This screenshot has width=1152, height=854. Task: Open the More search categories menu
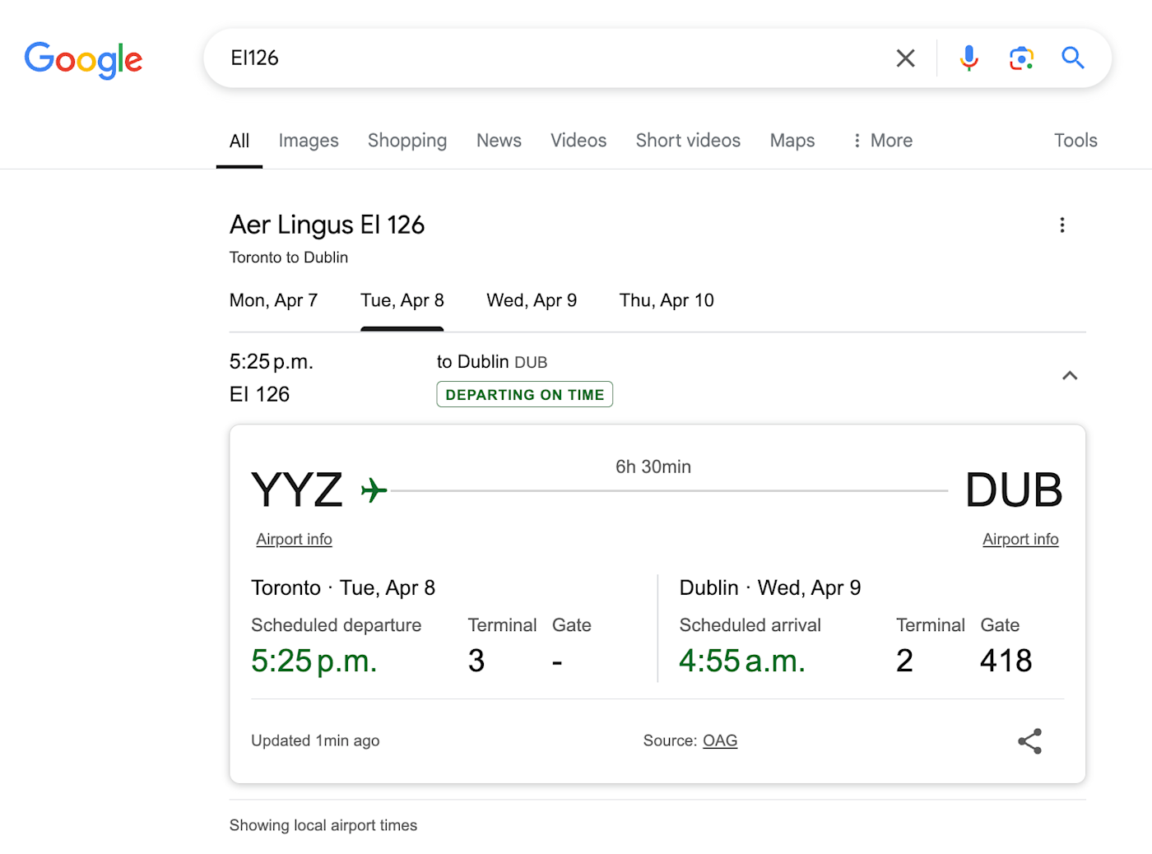tap(881, 141)
